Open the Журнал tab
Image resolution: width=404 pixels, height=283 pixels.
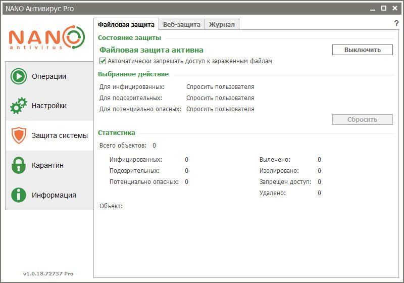tap(222, 24)
